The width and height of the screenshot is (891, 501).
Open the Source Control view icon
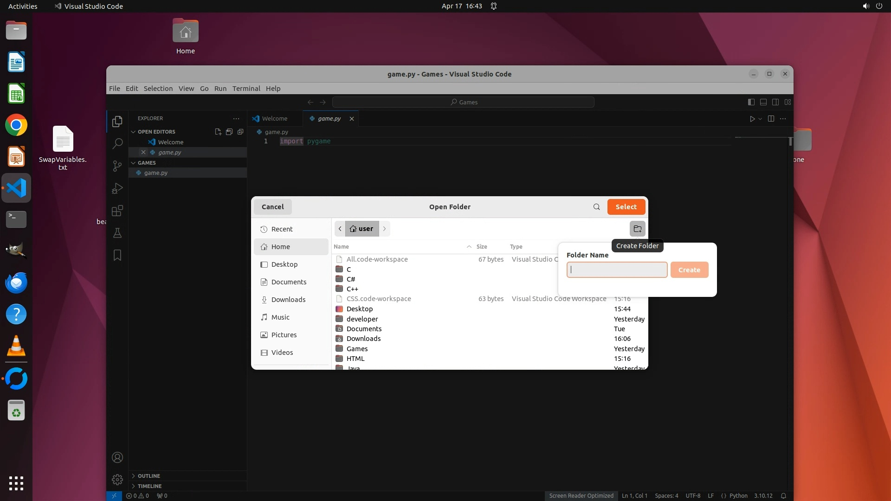pyautogui.click(x=117, y=166)
